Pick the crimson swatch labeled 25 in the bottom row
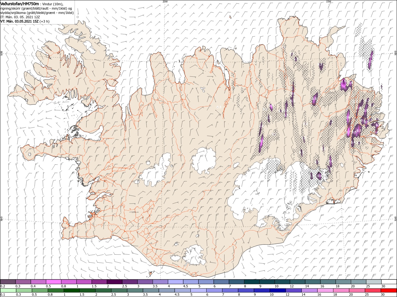The width and height of the screenshot is (397, 297). (373, 291)
